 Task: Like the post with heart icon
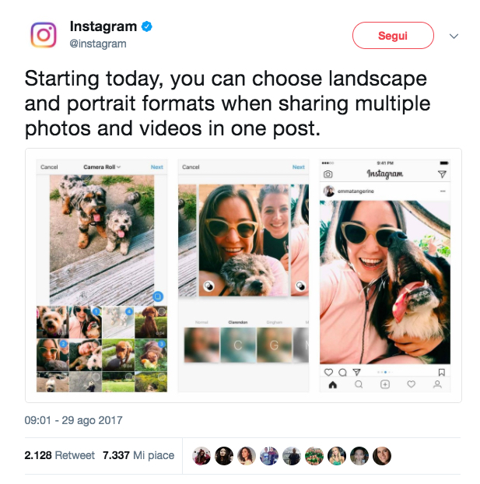[x=328, y=372]
